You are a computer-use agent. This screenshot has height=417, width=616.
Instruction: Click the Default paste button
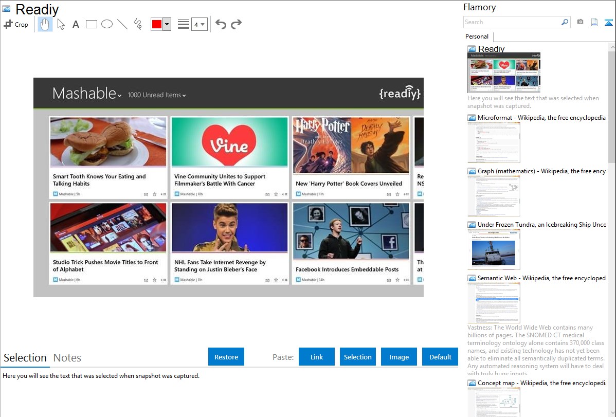pos(440,357)
